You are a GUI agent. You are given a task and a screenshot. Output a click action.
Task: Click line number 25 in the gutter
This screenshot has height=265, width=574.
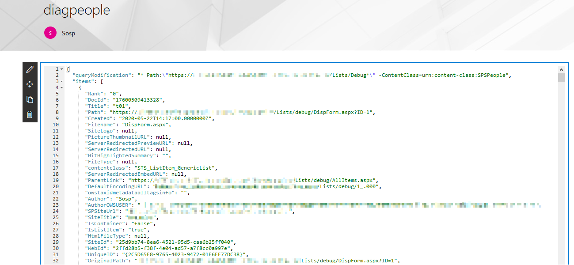(56, 217)
